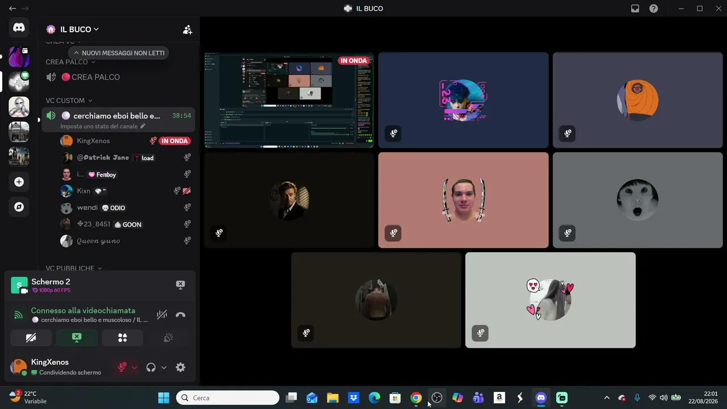Disconnect from the call with the hang-up icon
727x409 pixels.
point(181,315)
